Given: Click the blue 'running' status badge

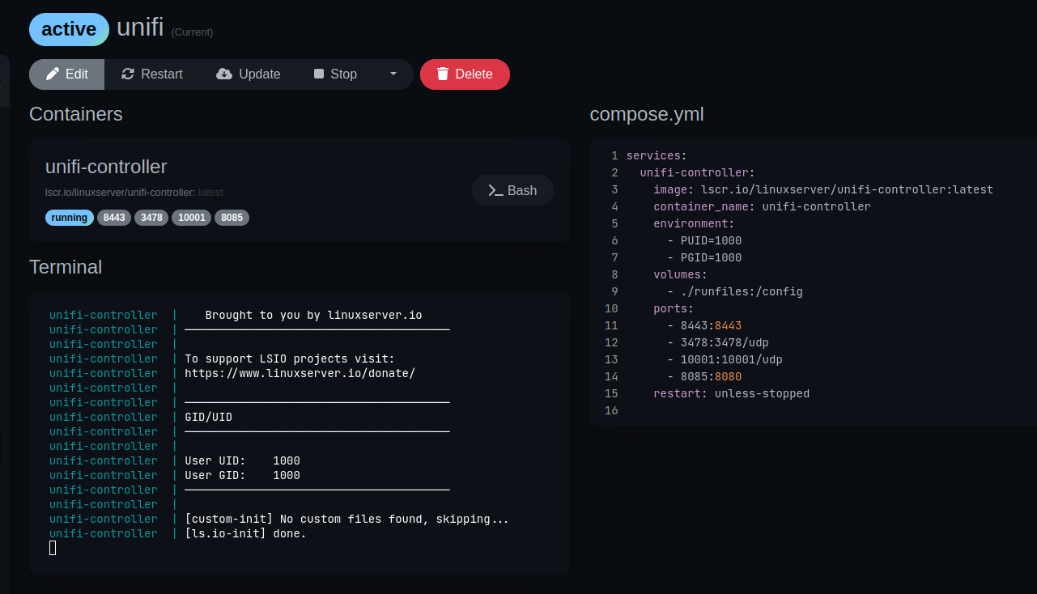Looking at the screenshot, I should [70, 218].
